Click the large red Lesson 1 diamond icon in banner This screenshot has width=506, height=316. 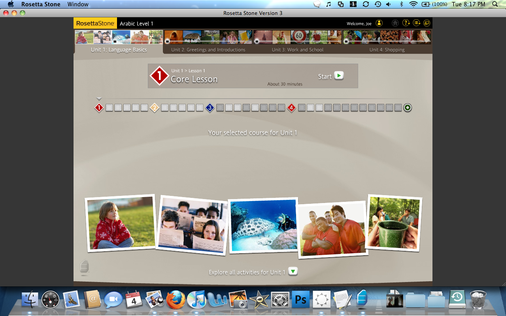pyautogui.click(x=159, y=75)
